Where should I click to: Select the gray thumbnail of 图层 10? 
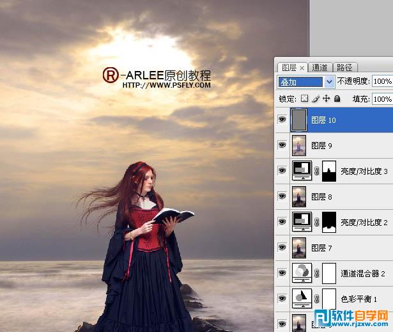[x=299, y=120]
